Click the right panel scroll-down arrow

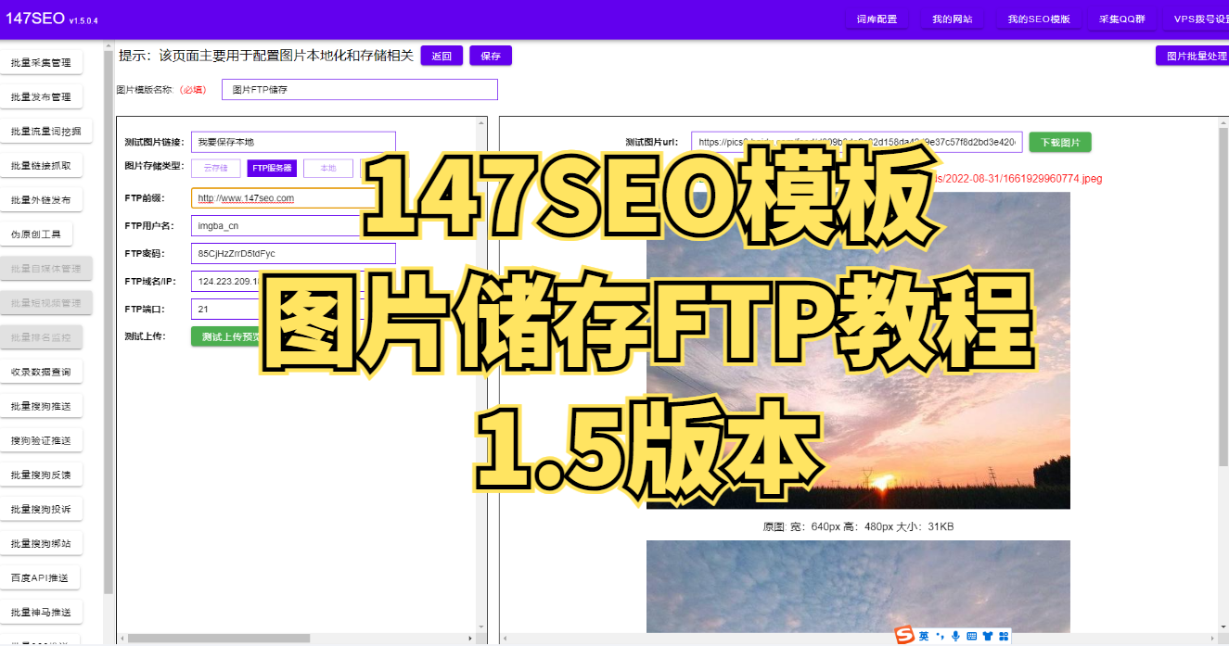pos(1223,627)
